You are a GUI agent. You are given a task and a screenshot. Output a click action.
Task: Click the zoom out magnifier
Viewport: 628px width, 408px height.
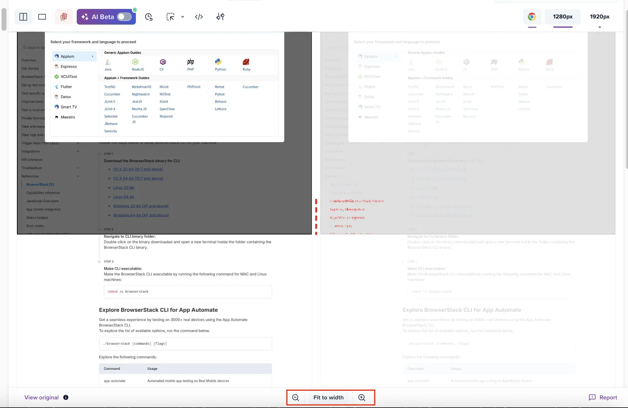pyautogui.click(x=295, y=397)
